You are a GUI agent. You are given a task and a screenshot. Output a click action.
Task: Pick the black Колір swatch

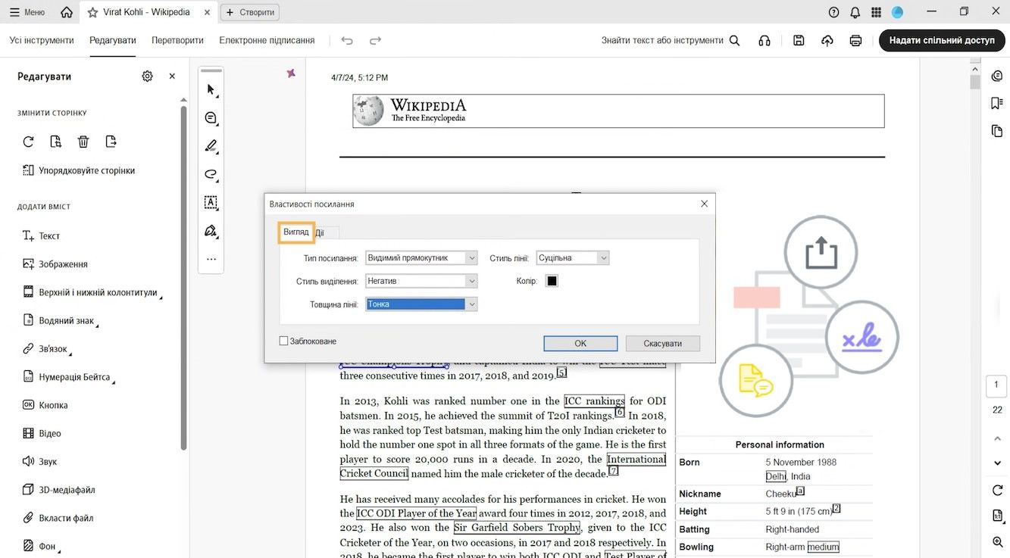point(552,281)
